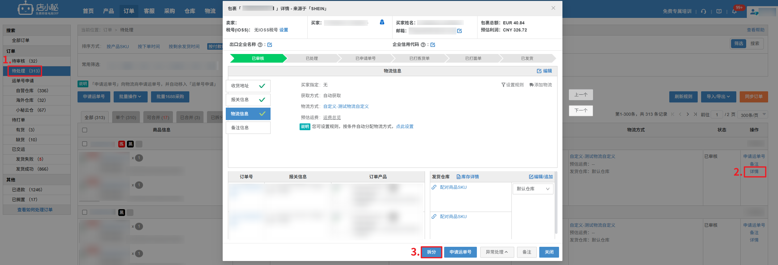Click the 点此设置 link

click(405, 126)
